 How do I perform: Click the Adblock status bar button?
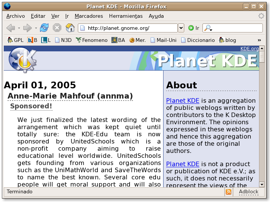click(x=248, y=192)
